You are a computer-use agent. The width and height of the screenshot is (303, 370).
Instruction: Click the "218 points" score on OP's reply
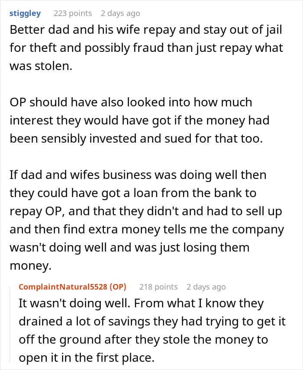[x=158, y=287]
